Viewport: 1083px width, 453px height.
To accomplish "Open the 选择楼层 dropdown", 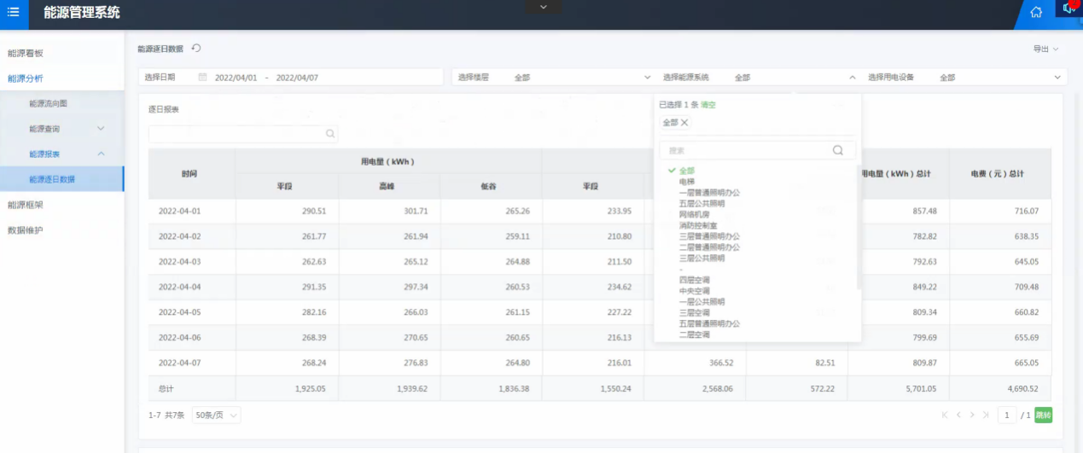I will (550, 77).
